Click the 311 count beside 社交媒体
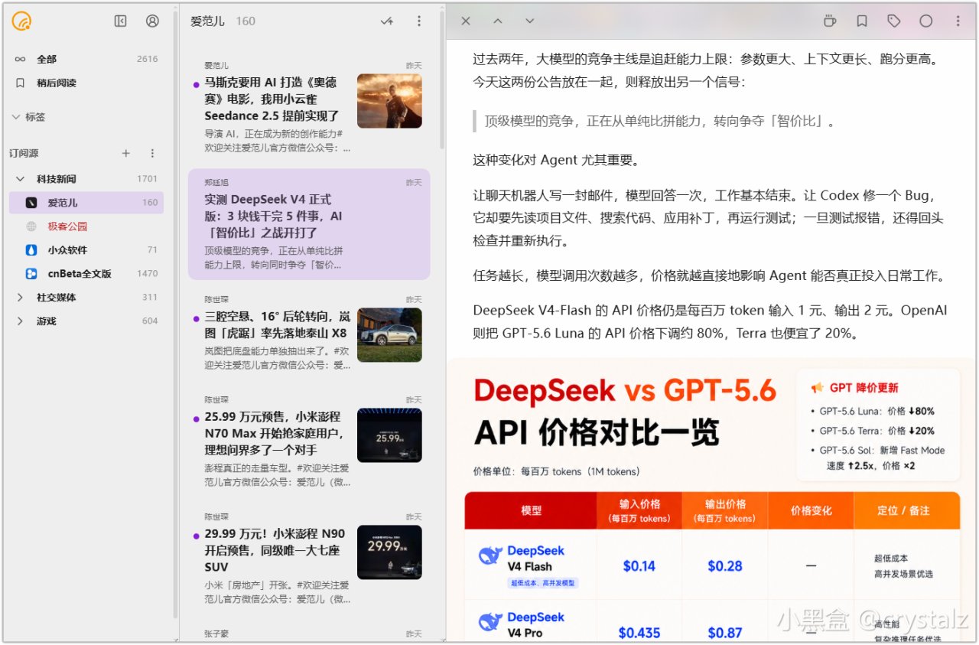Viewport: 979px width, 645px height. pos(150,298)
